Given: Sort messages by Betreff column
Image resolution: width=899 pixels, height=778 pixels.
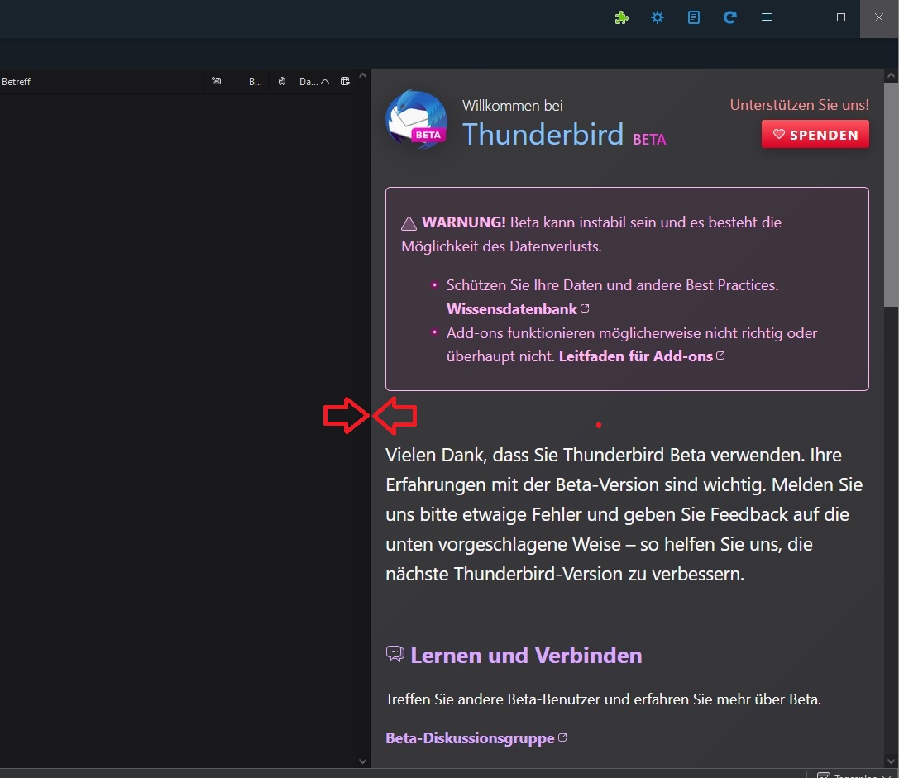Looking at the screenshot, I should click(x=16, y=81).
